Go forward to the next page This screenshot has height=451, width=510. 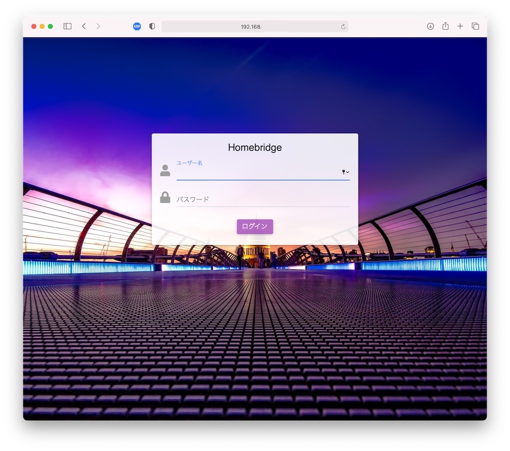98,26
